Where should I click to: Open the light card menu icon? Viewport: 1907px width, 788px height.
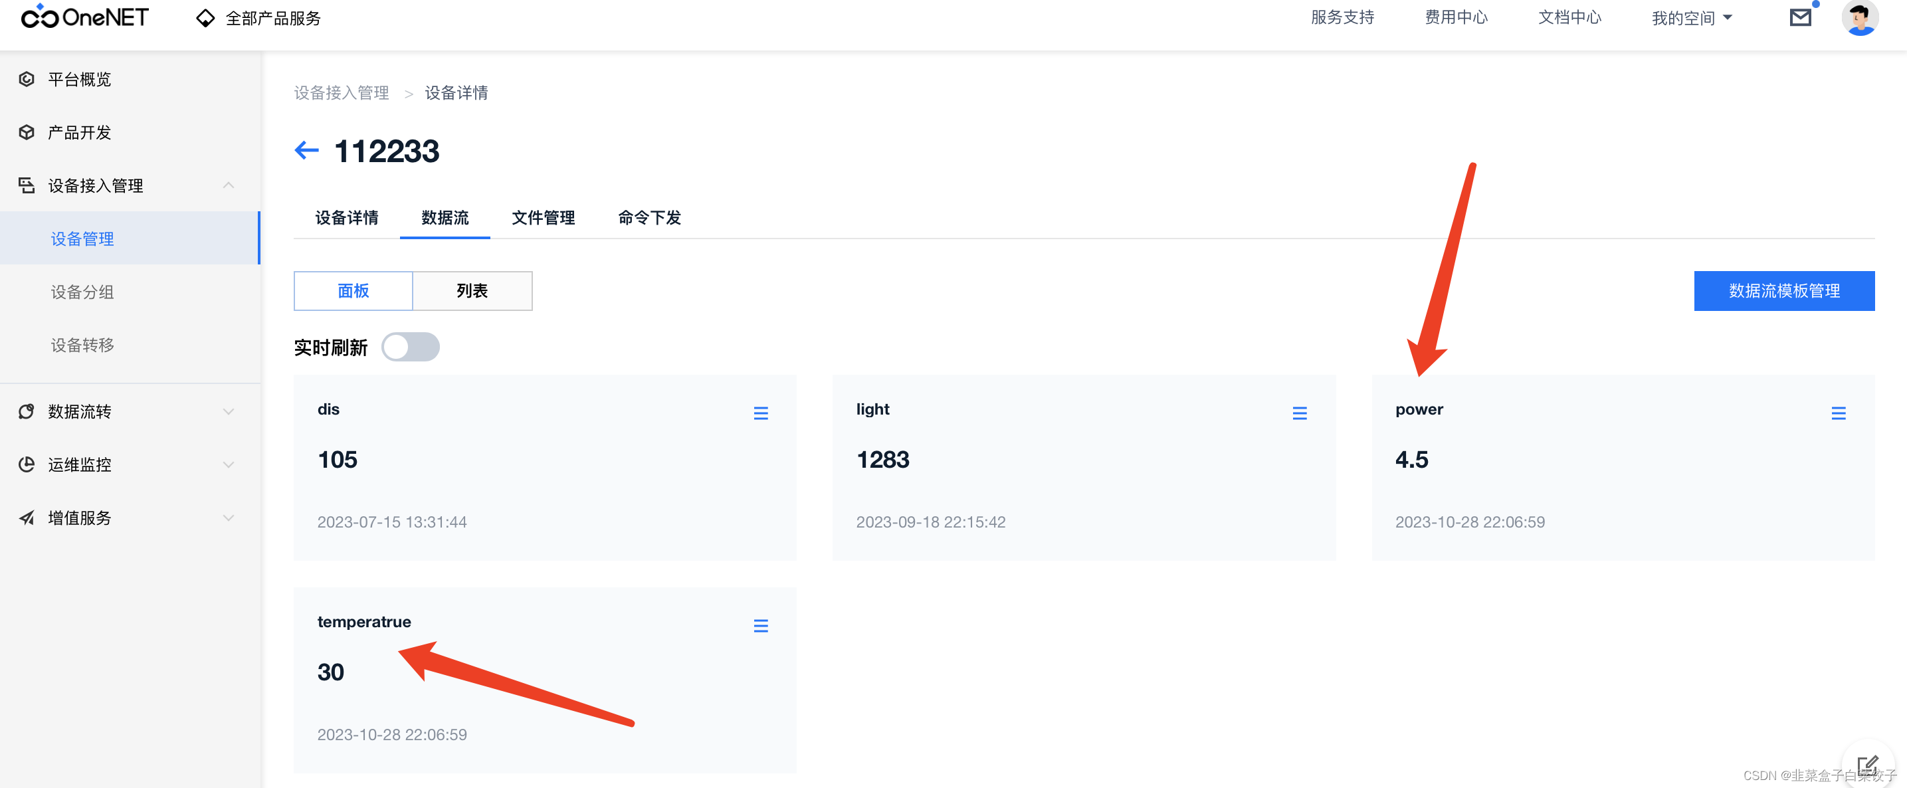1299,413
